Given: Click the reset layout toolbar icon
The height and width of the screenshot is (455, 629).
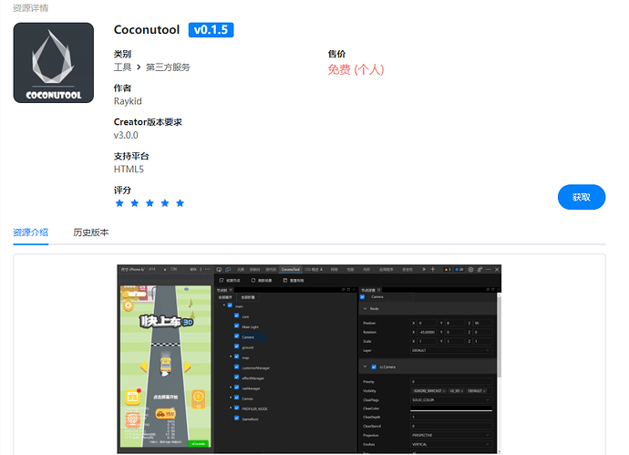Looking at the screenshot, I should [x=284, y=280].
